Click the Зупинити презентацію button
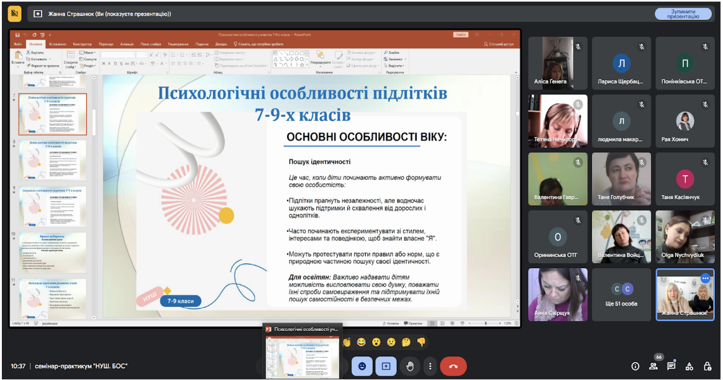This screenshot has height=380, width=723. pos(683,14)
